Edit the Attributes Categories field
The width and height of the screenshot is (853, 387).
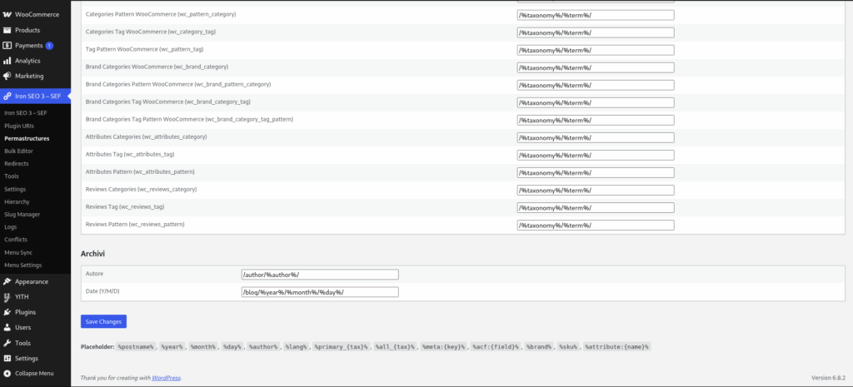595,137
